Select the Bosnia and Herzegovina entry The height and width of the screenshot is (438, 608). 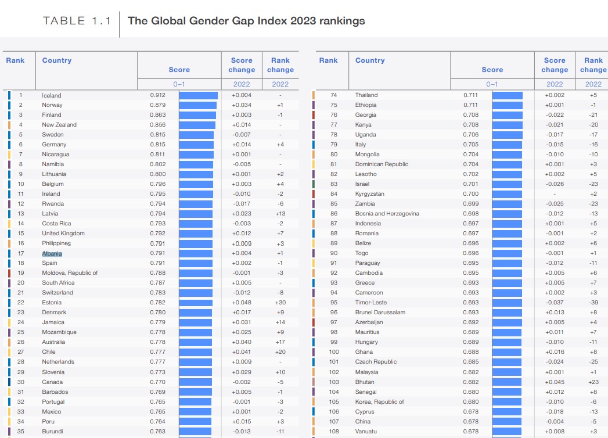tap(387, 214)
